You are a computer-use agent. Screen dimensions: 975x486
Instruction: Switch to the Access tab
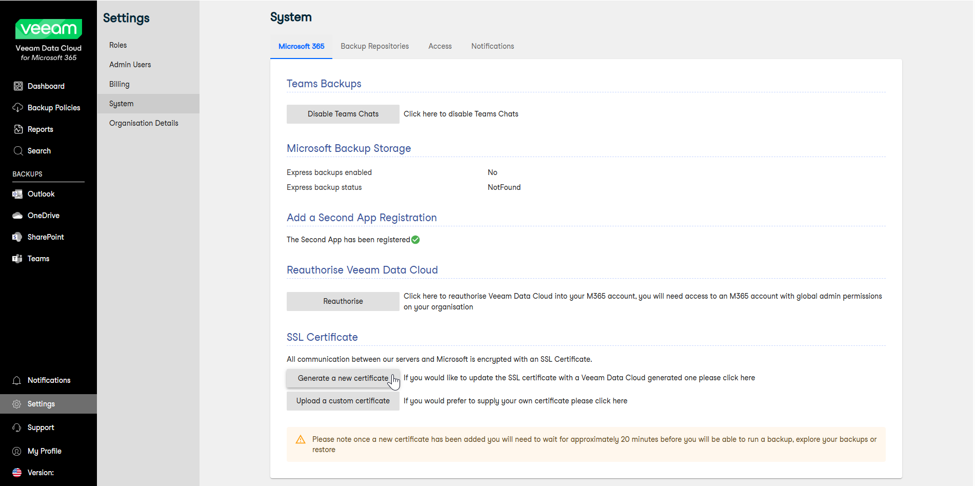[440, 46]
